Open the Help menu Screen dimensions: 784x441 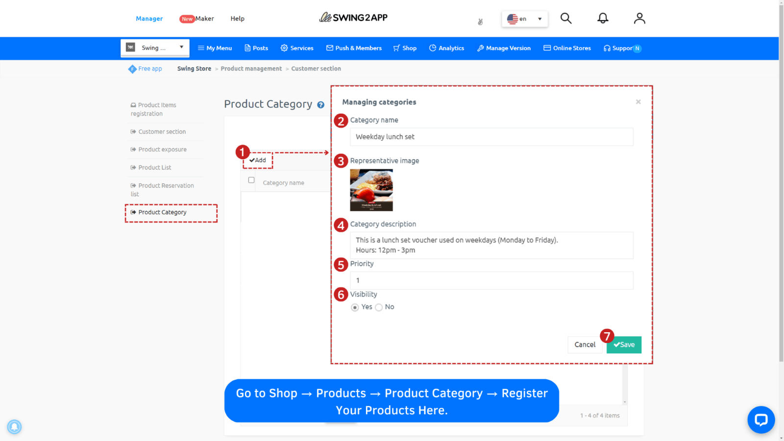[238, 19]
